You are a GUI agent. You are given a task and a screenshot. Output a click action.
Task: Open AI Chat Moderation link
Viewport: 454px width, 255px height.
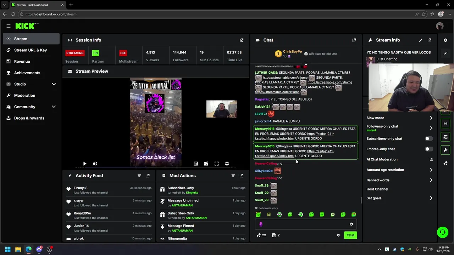400,159
